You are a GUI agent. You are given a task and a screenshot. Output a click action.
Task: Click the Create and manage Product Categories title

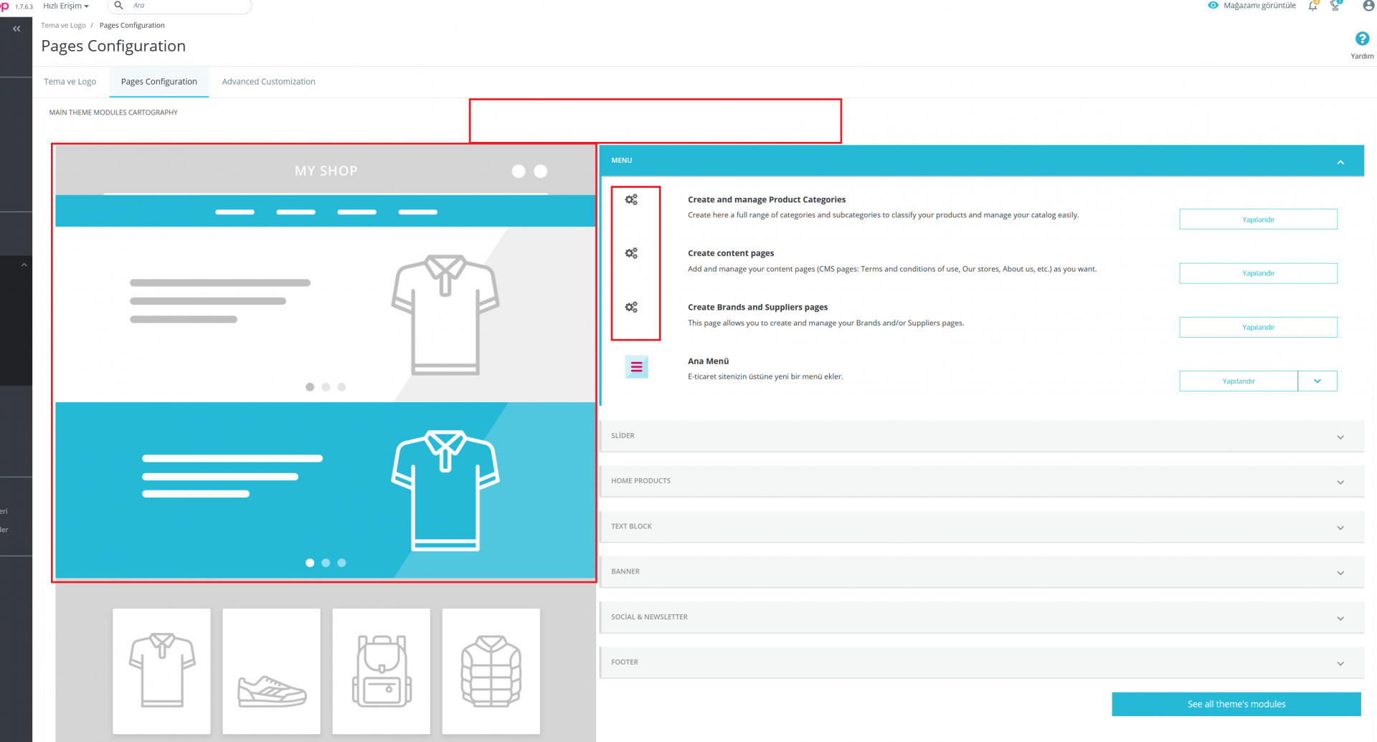(767, 200)
